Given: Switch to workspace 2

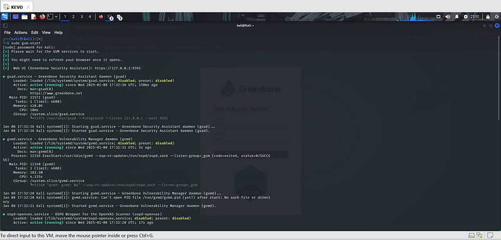Looking at the screenshot, I should [73, 17].
